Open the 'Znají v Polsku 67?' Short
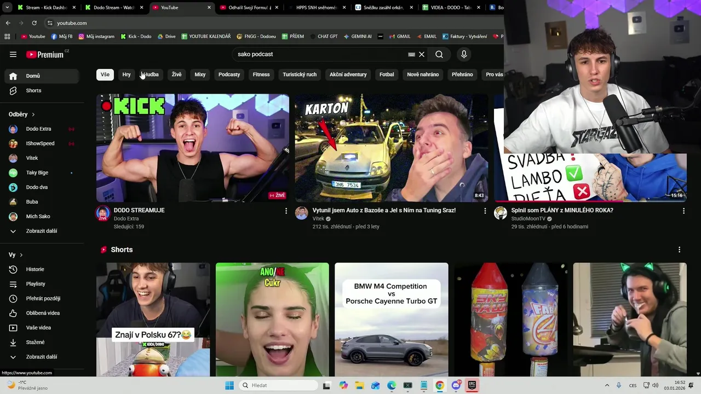Image resolution: width=701 pixels, height=394 pixels. pos(153,320)
